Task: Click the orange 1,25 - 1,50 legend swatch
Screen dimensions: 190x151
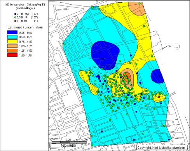Action: pyautogui.click(x=12, y=51)
